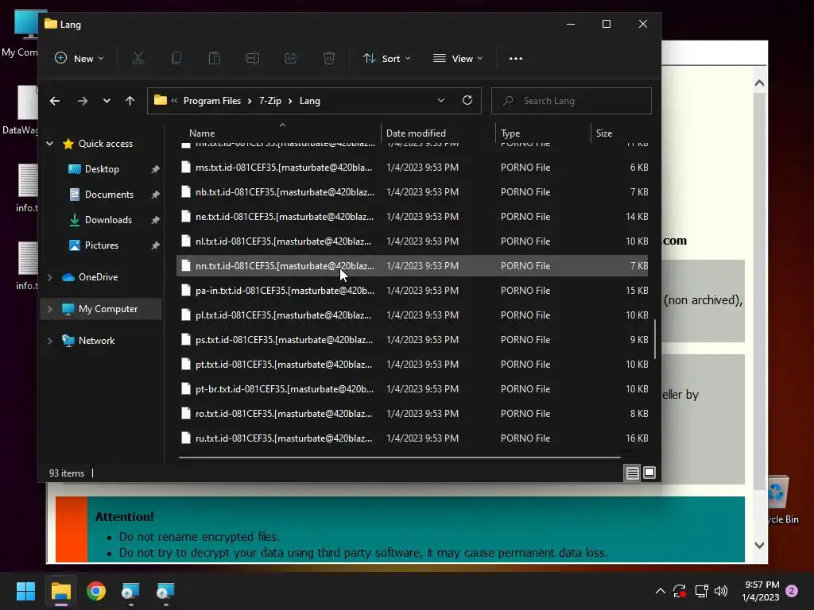
Task: Open the See more ellipsis menu
Action: pos(516,59)
